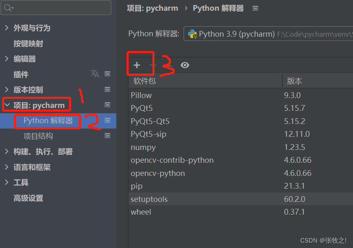This screenshot has width=353, height=248.
Task: Click Python 解释器 in the breadcrumb
Action: (218, 8)
